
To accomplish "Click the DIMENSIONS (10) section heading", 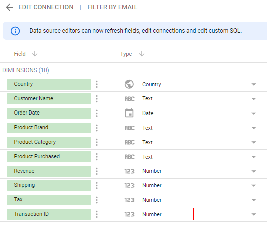I will point(26,70).
